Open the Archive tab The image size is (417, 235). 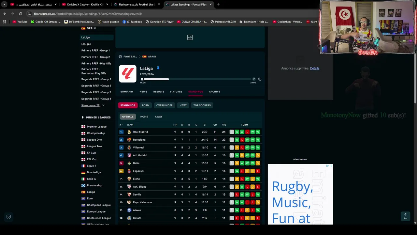[x=214, y=92]
